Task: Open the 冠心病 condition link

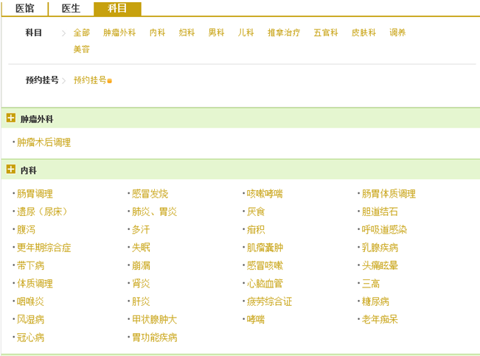Action: point(30,338)
